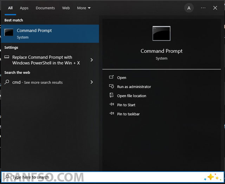Click the Command Prompt icon in best match
Screen dimensions: 225x184
pyautogui.click(x=9, y=32)
